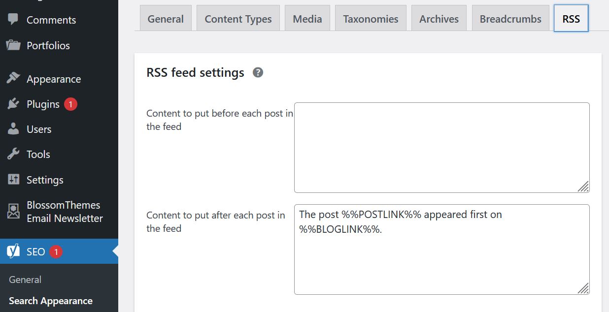This screenshot has width=609, height=312.
Task: Open RSS feed settings help icon
Action: coord(258,73)
